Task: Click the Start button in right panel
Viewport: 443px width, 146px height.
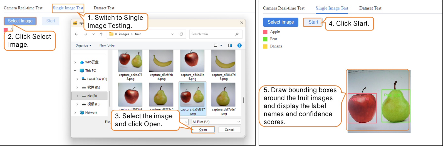Action: pos(313,22)
